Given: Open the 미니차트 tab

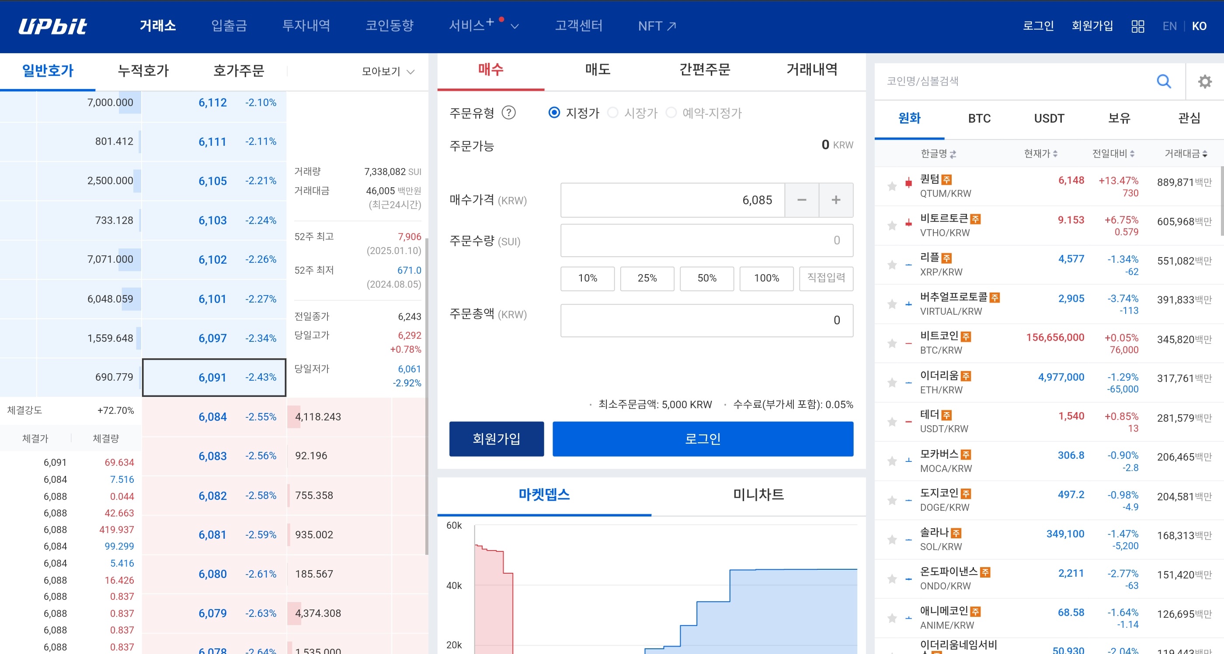Looking at the screenshot, I should click(x=758, y=495).
